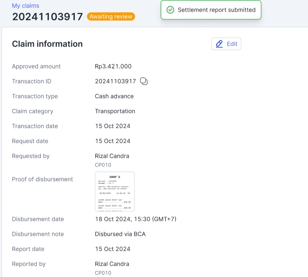
Task: Click the Disbursed via BCA note
Action: (120, 234)
